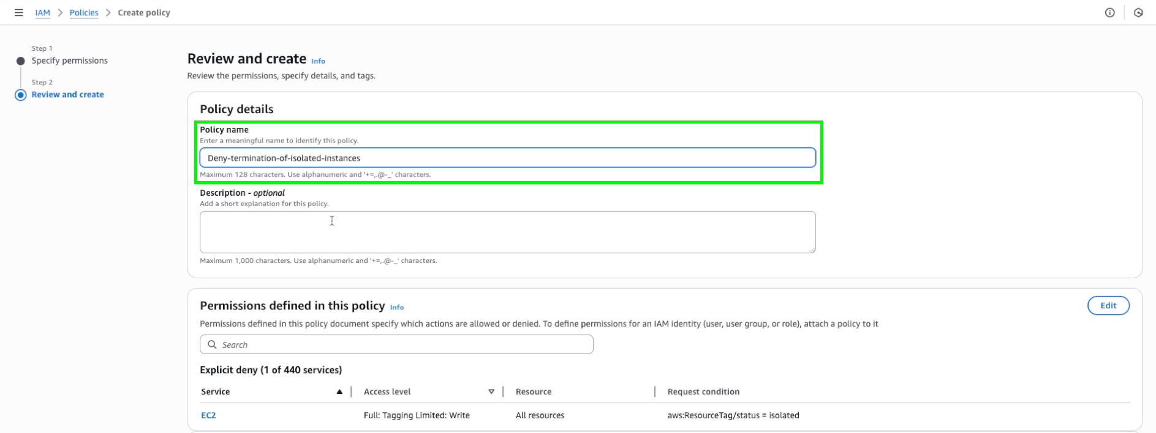Open Info link for Permissions defined

pyautogui.click(x=397, y=308)
